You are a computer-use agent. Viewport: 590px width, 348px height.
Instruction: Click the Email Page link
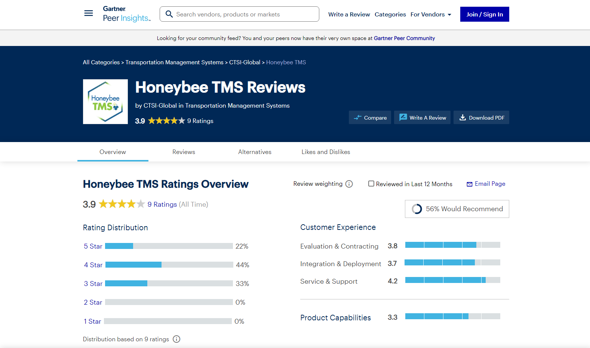[x=490, y=184]
